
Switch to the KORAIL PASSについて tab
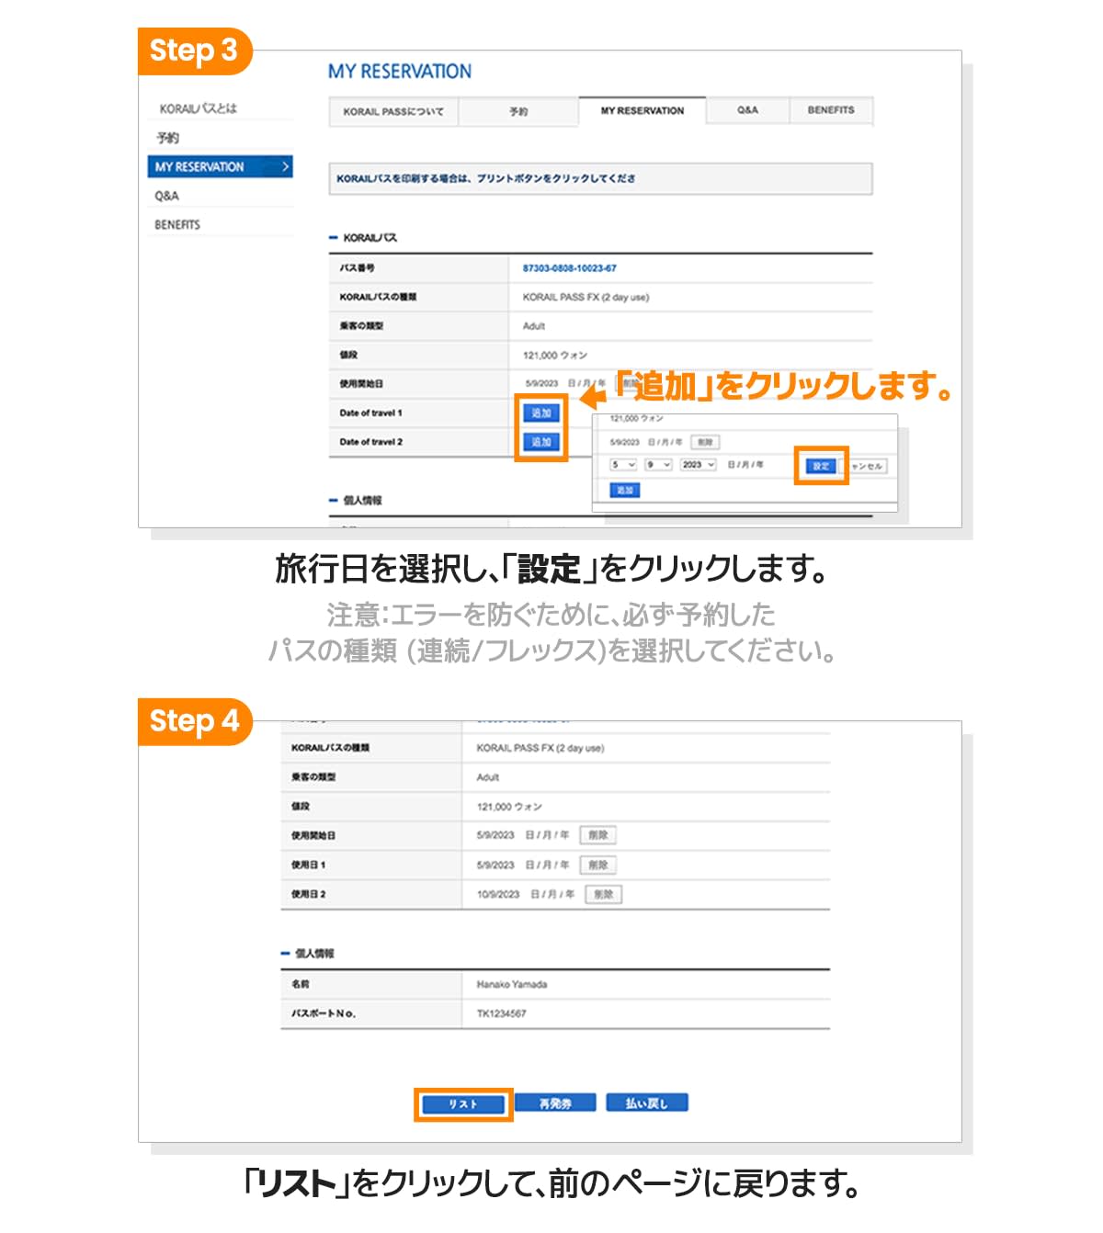point(393,111)
